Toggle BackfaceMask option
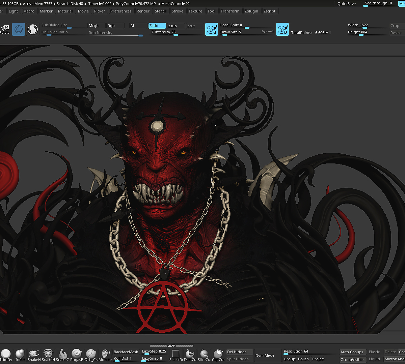 pyautogui.click(x=126, y=352)
